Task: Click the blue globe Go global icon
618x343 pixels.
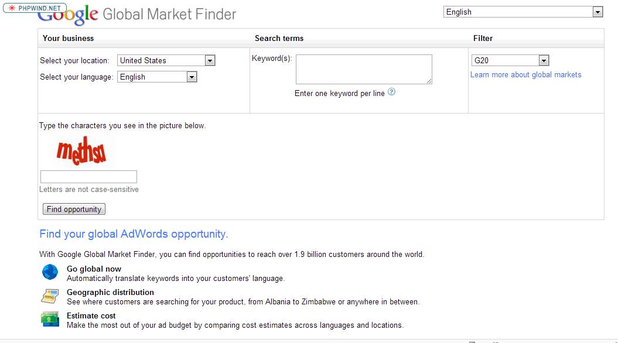Action: [50, 272]
